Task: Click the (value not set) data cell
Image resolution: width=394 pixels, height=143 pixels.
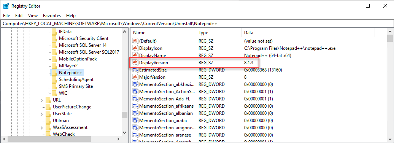Action: (x=258, y=41)
